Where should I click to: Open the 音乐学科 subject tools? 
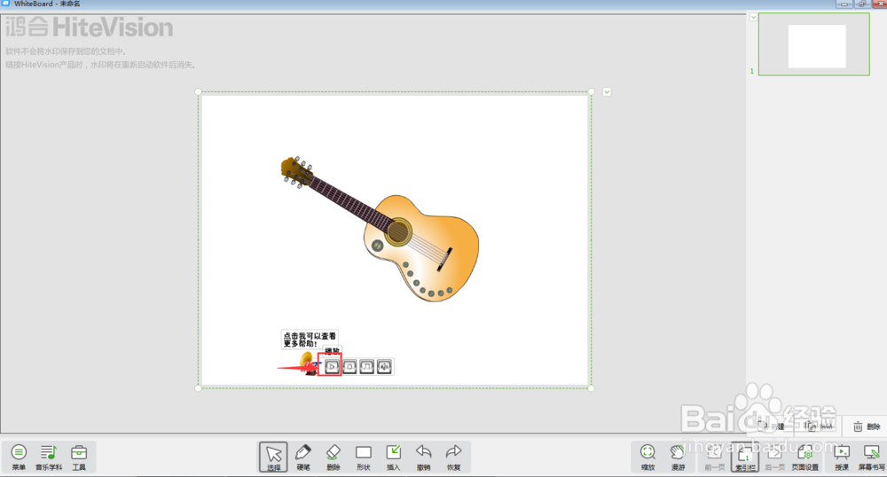[x=49, y=457]
